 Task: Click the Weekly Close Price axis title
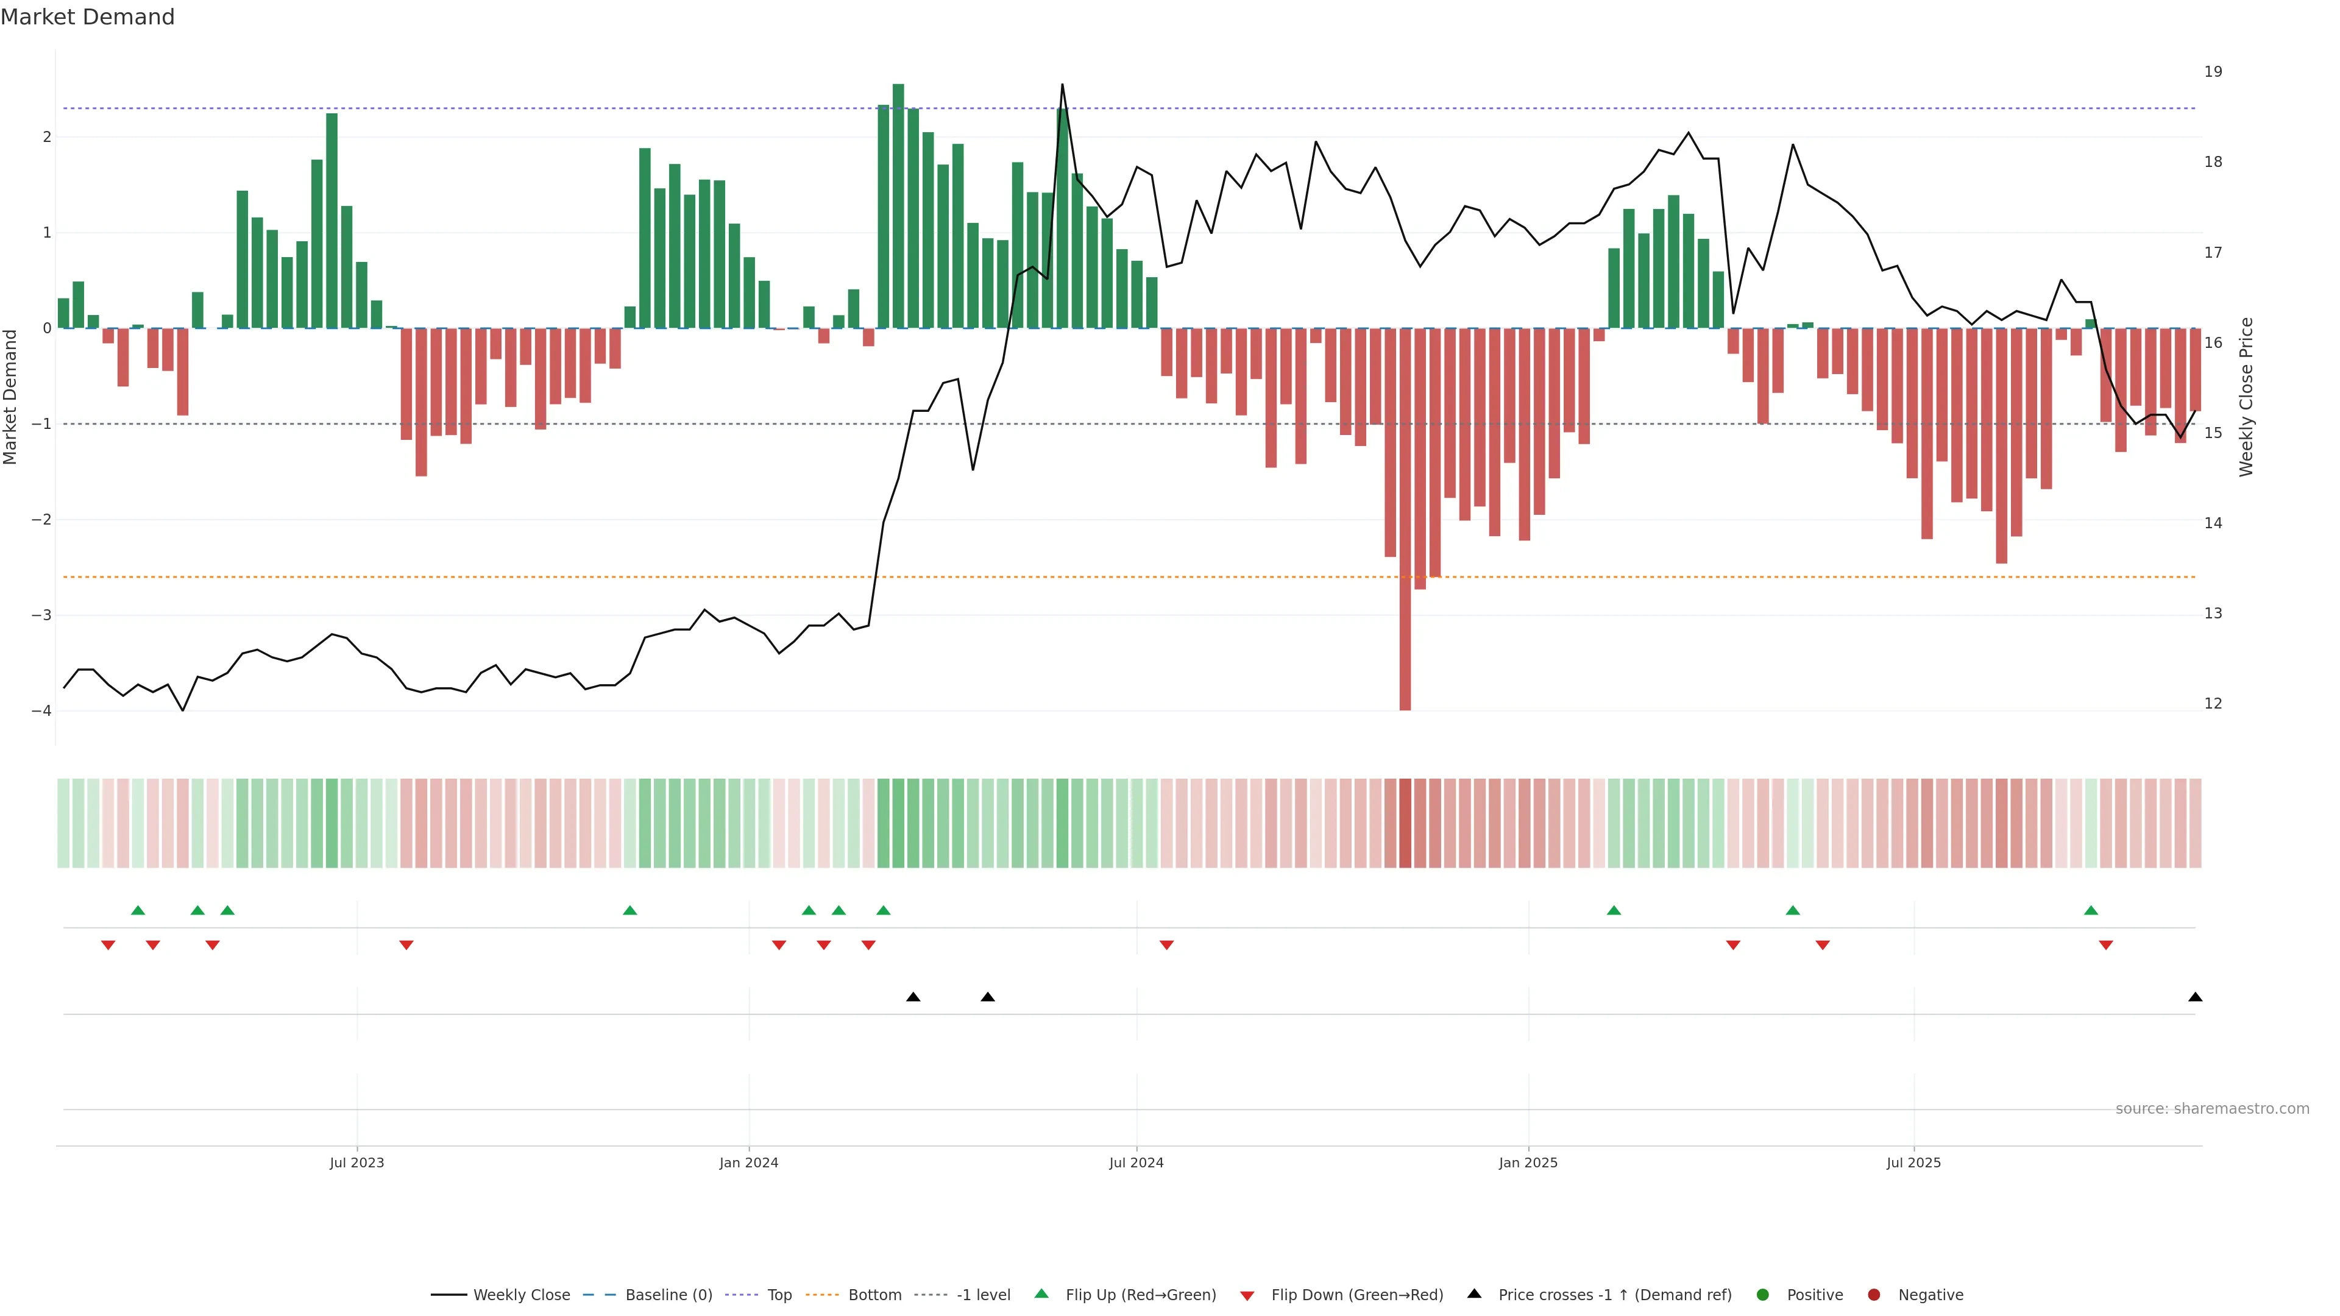coord(2246,397)
